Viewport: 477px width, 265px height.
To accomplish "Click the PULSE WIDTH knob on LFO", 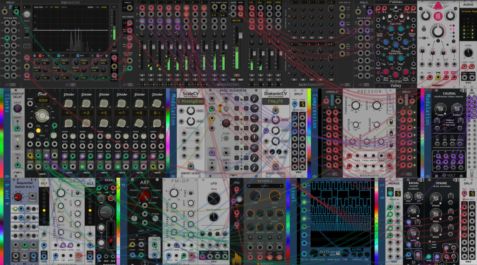I will (213, 217).
